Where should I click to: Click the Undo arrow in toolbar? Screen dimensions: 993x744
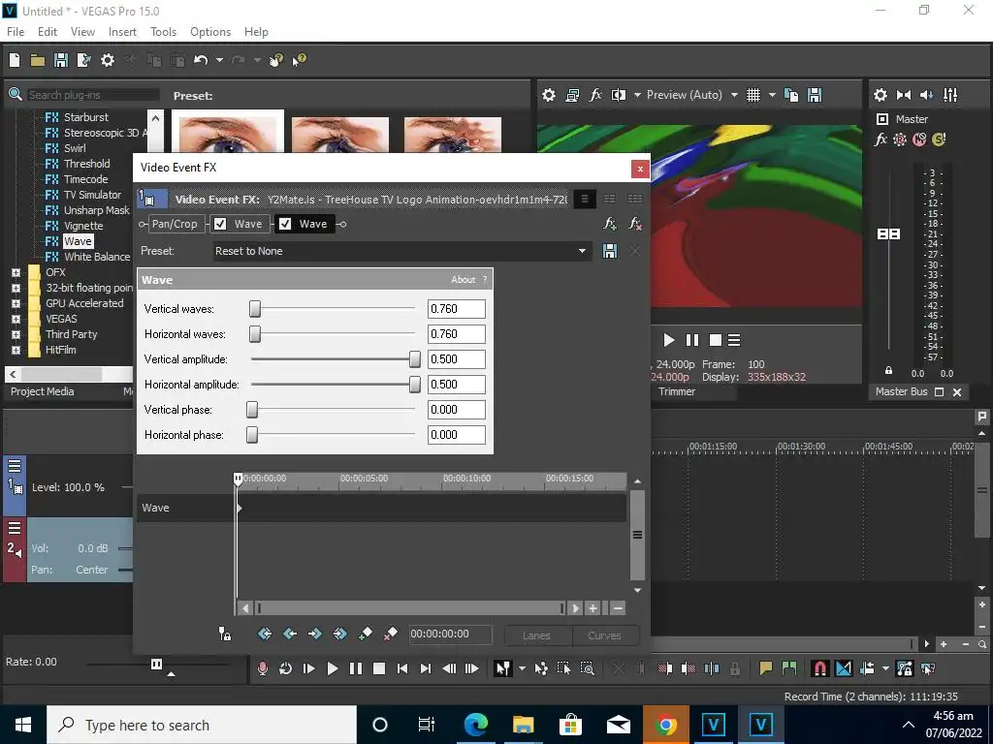(201, 60)
